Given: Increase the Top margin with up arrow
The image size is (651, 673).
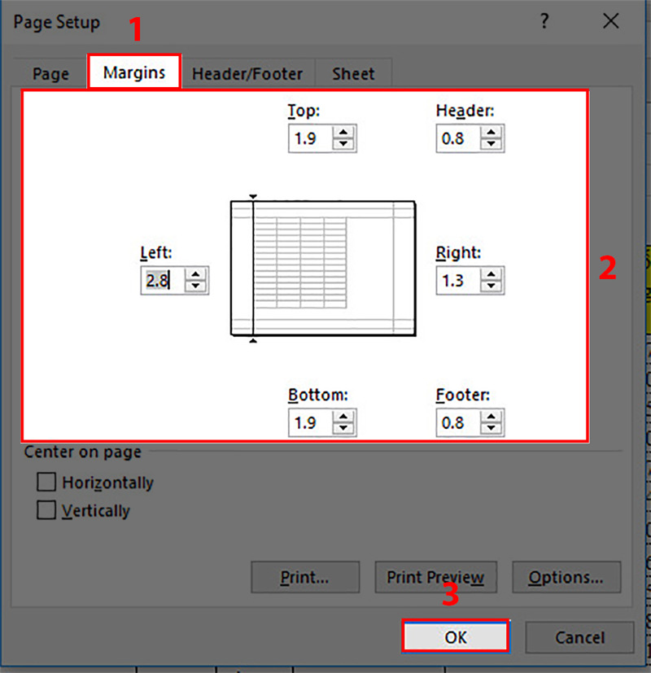Looking at the screenshot, I should point(345,133).
